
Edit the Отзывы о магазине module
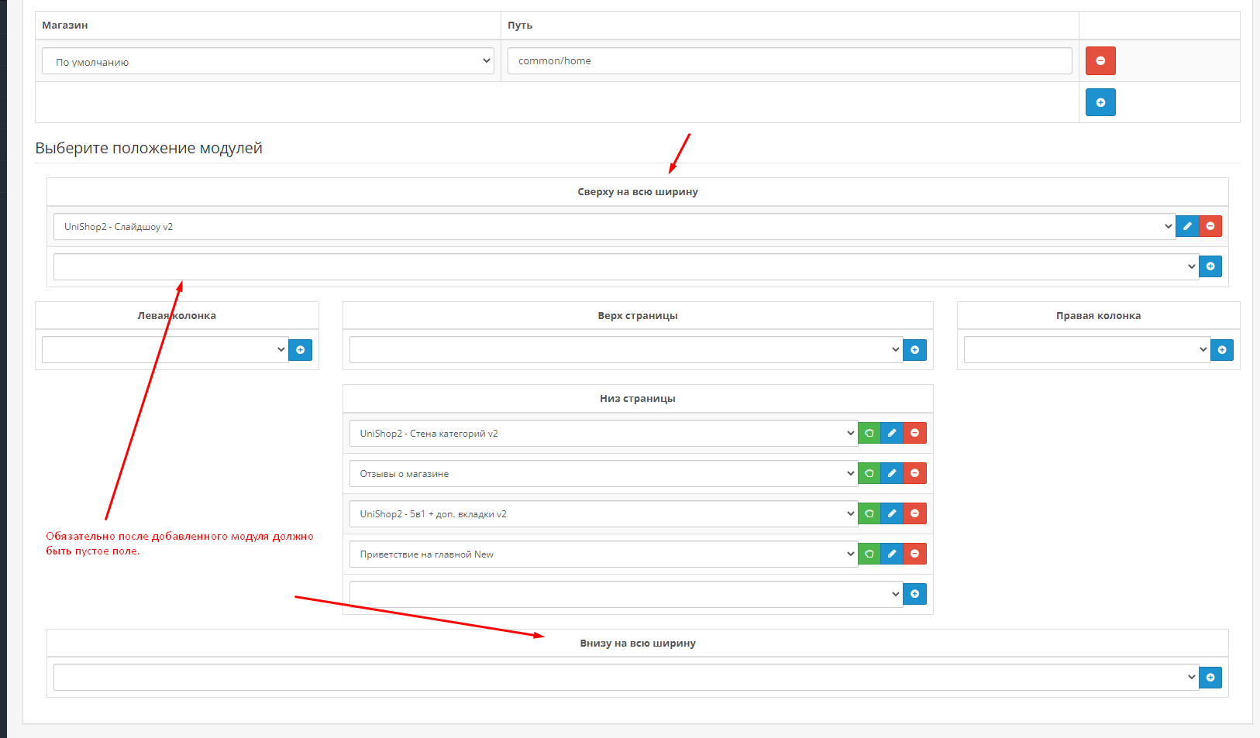point(892,473)
